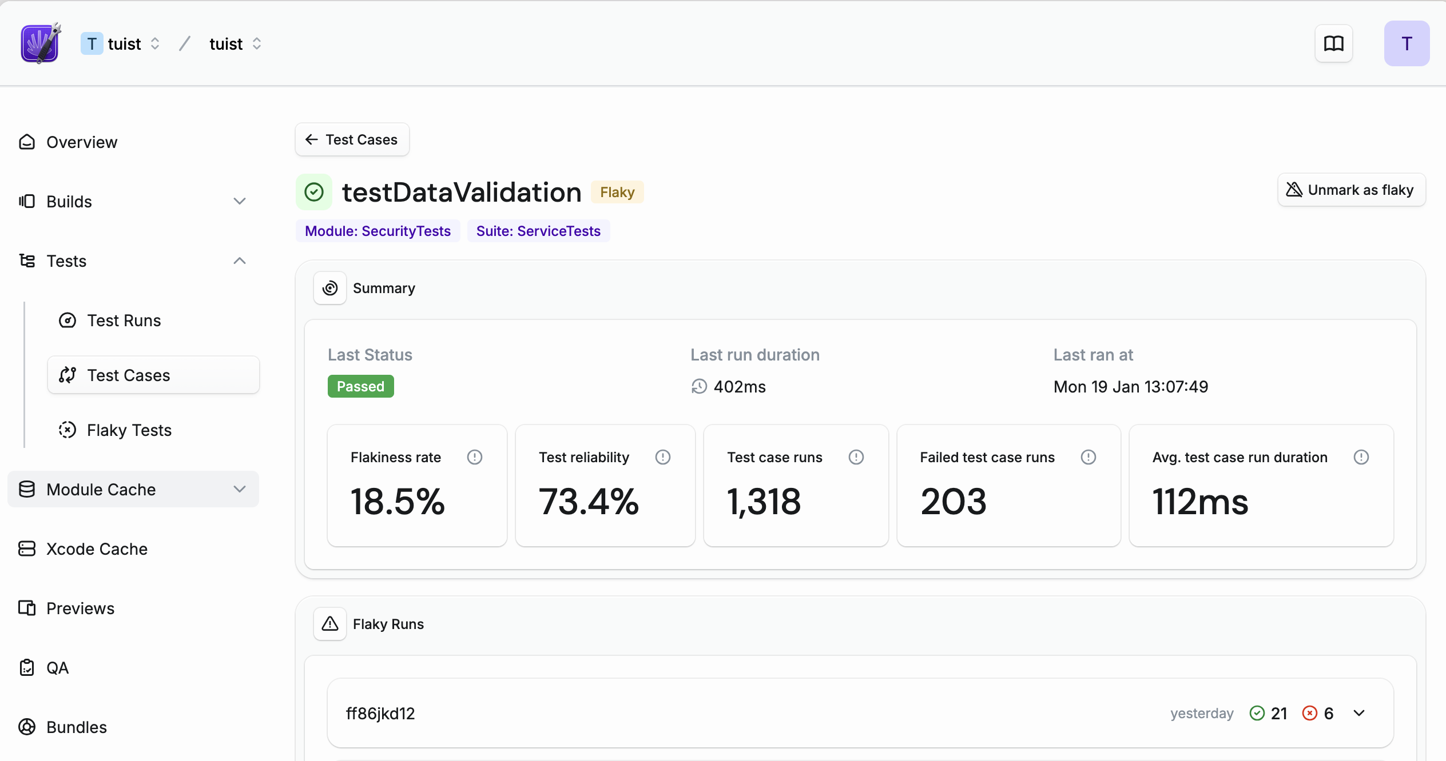Click Test reliability info icon
1446x761 pixels.
662,457
